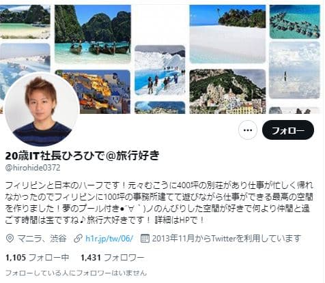This screenshot has width=325, height=283.
Task: View the 1,105 フォロー中 following list
Action: (x=37, y=258)
